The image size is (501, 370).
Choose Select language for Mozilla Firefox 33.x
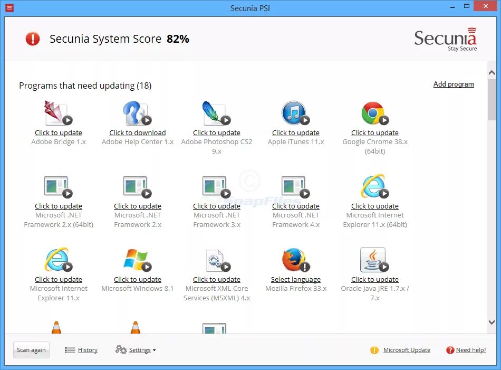296,280
